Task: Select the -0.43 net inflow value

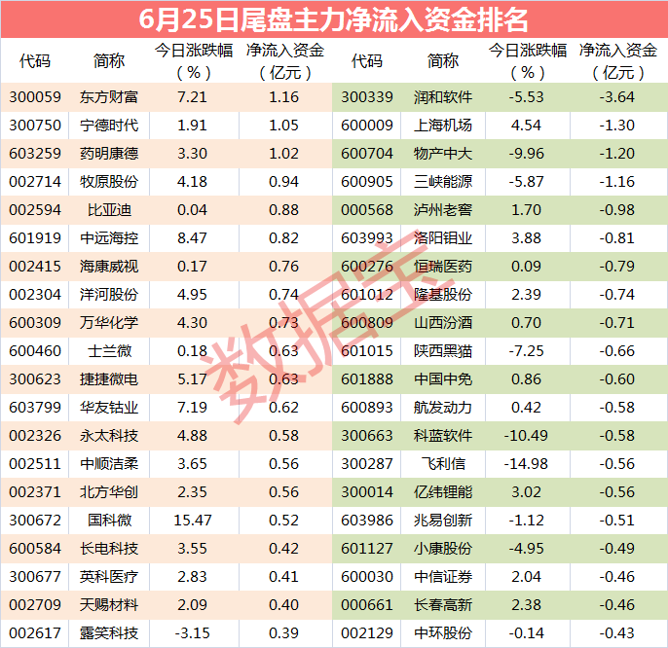Action: [617, 633]
